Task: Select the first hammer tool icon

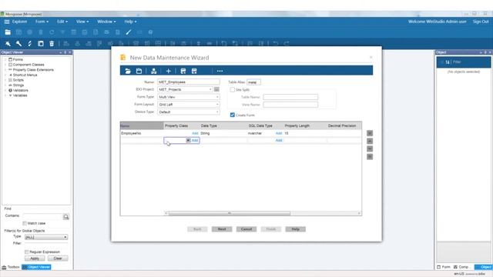Action: [8, 44]
